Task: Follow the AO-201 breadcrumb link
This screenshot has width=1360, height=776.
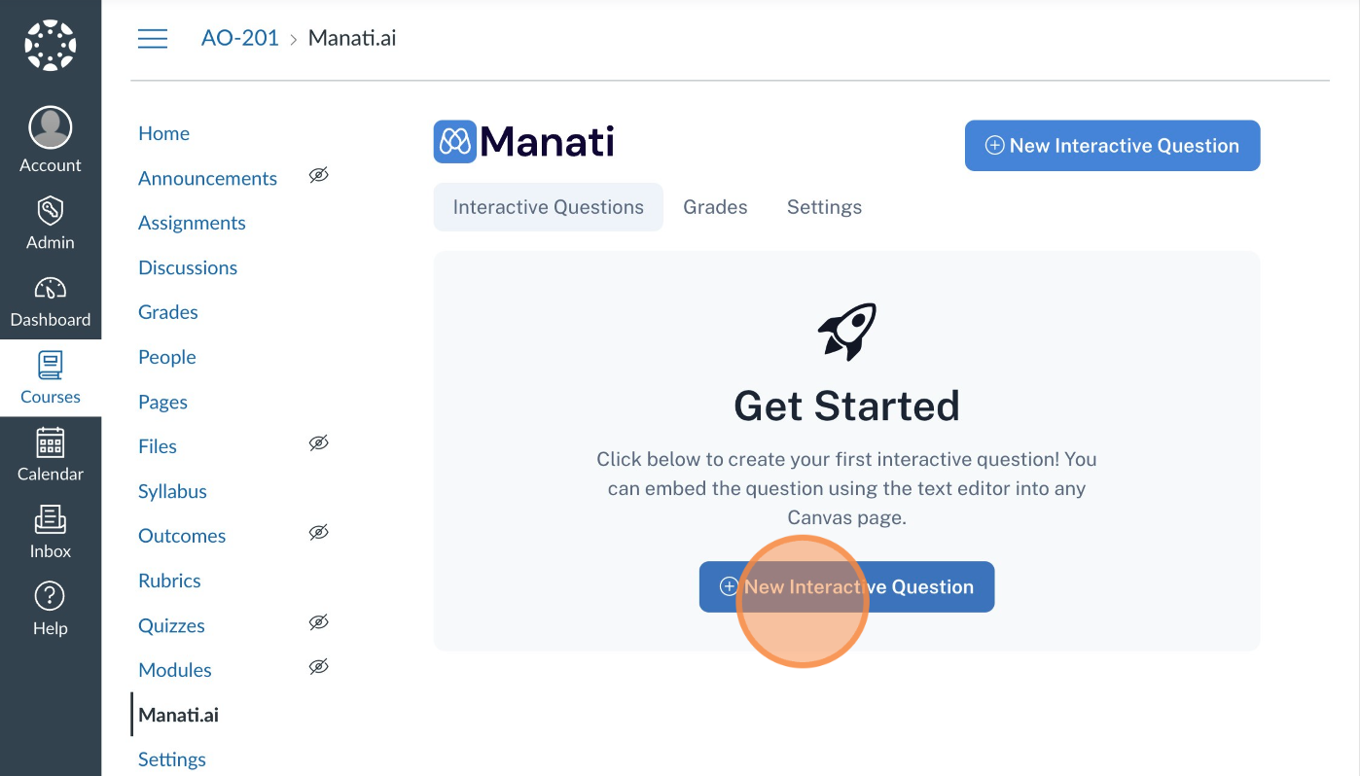Action: click(240, 39)
